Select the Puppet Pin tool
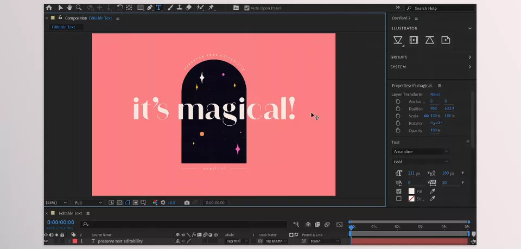Image resolution: width=521 pixels, height=249 pixels. coord(211,7)
